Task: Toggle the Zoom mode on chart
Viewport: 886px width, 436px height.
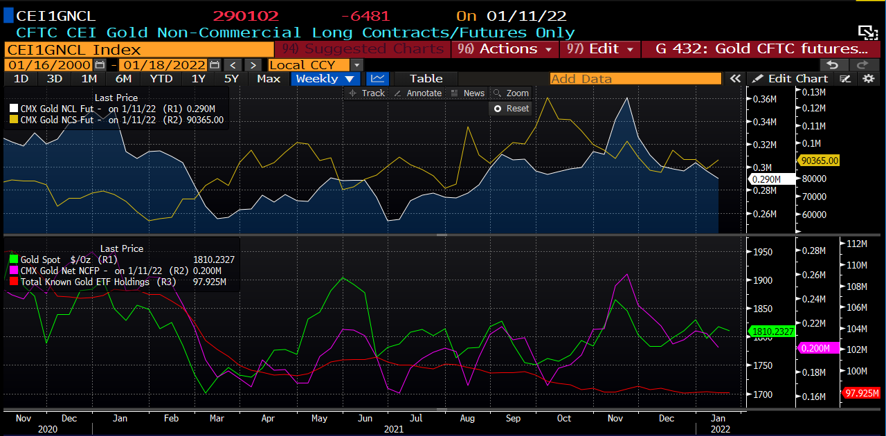Action: [511, 93]
